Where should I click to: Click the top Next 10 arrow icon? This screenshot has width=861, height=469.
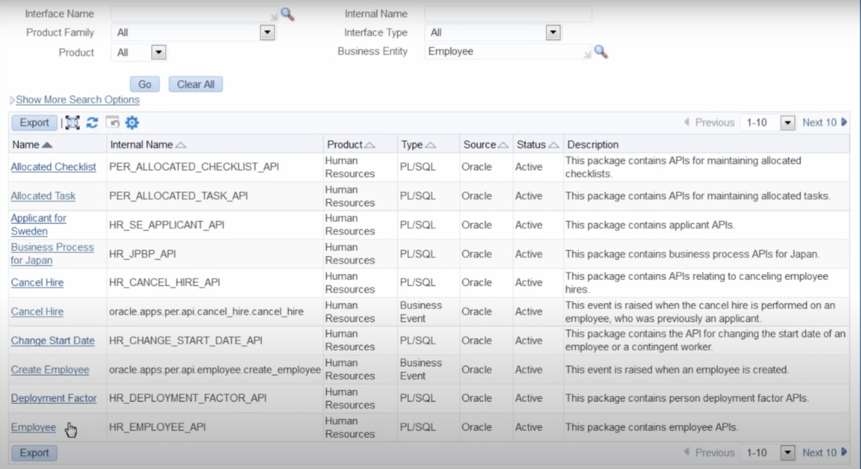pyautogui.click(x=844, y=122)
